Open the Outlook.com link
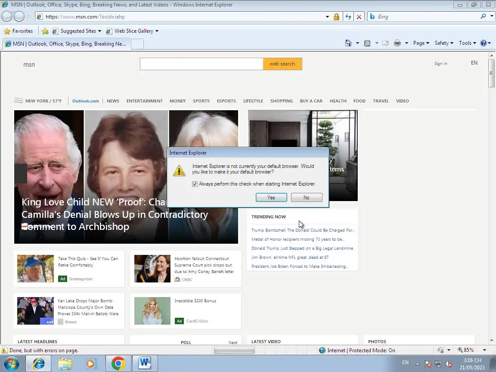The width and height of the screenshot is (496, 372). pyautogui.click(x=86, y=101)
